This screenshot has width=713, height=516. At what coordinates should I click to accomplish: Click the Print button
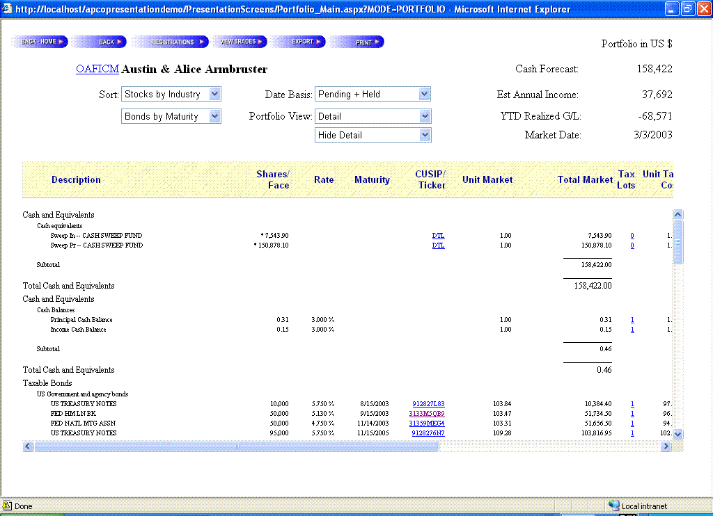[357, 42]
